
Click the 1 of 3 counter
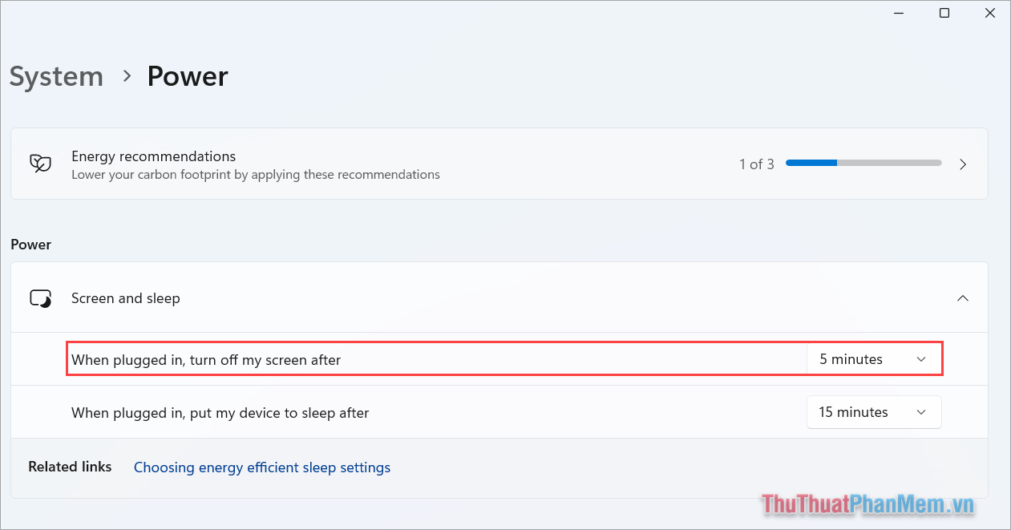[756, 164]
